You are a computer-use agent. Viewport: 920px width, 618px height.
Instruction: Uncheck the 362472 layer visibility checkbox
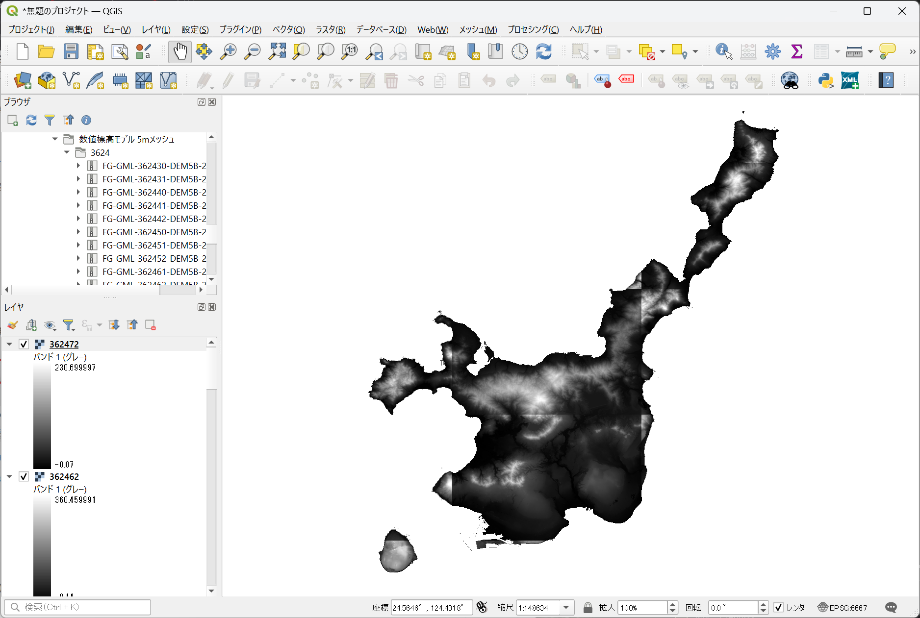(24, 344)
